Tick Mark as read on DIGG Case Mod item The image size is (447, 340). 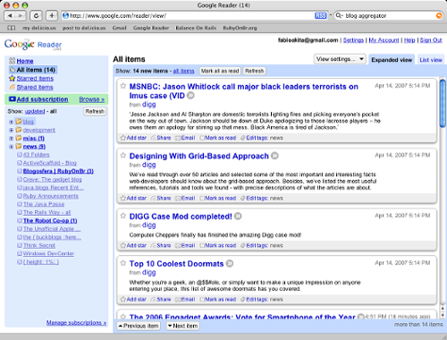(x=202, y=245)
